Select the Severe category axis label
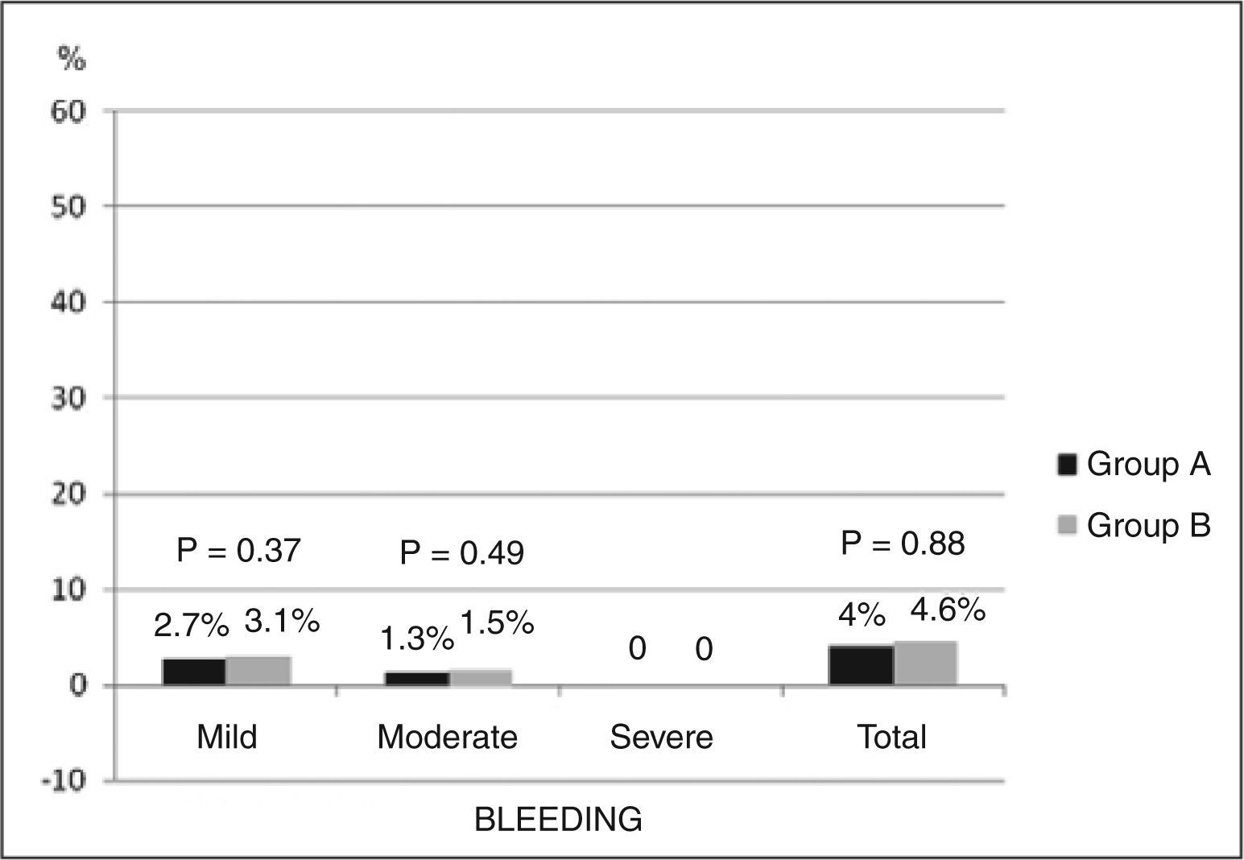The width and height of the screenshot is (1244, 860). (x=661, y=737)
